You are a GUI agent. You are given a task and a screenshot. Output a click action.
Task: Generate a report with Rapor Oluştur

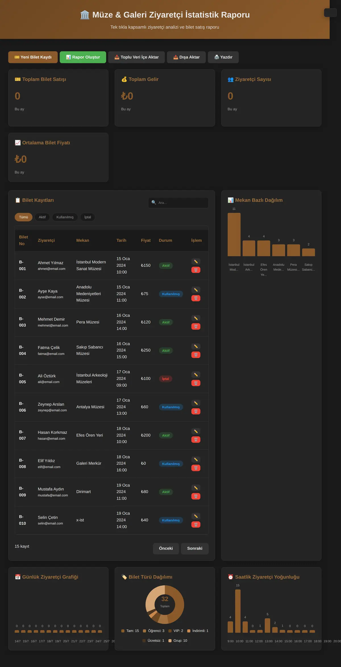coord(83,57)
